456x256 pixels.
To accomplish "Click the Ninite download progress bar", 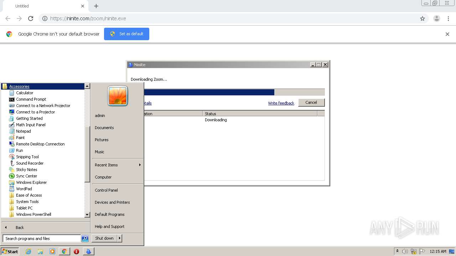I will click(234, 92).
